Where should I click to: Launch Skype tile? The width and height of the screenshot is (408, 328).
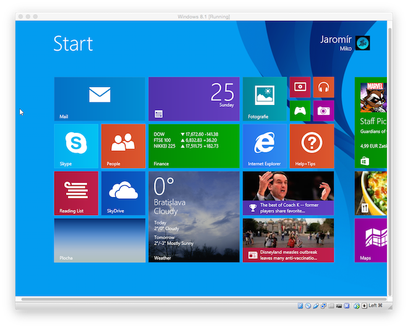(76, 146)
